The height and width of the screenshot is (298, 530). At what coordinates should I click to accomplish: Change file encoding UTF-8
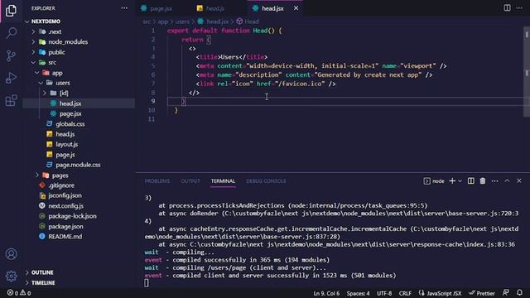click(384, 293)
